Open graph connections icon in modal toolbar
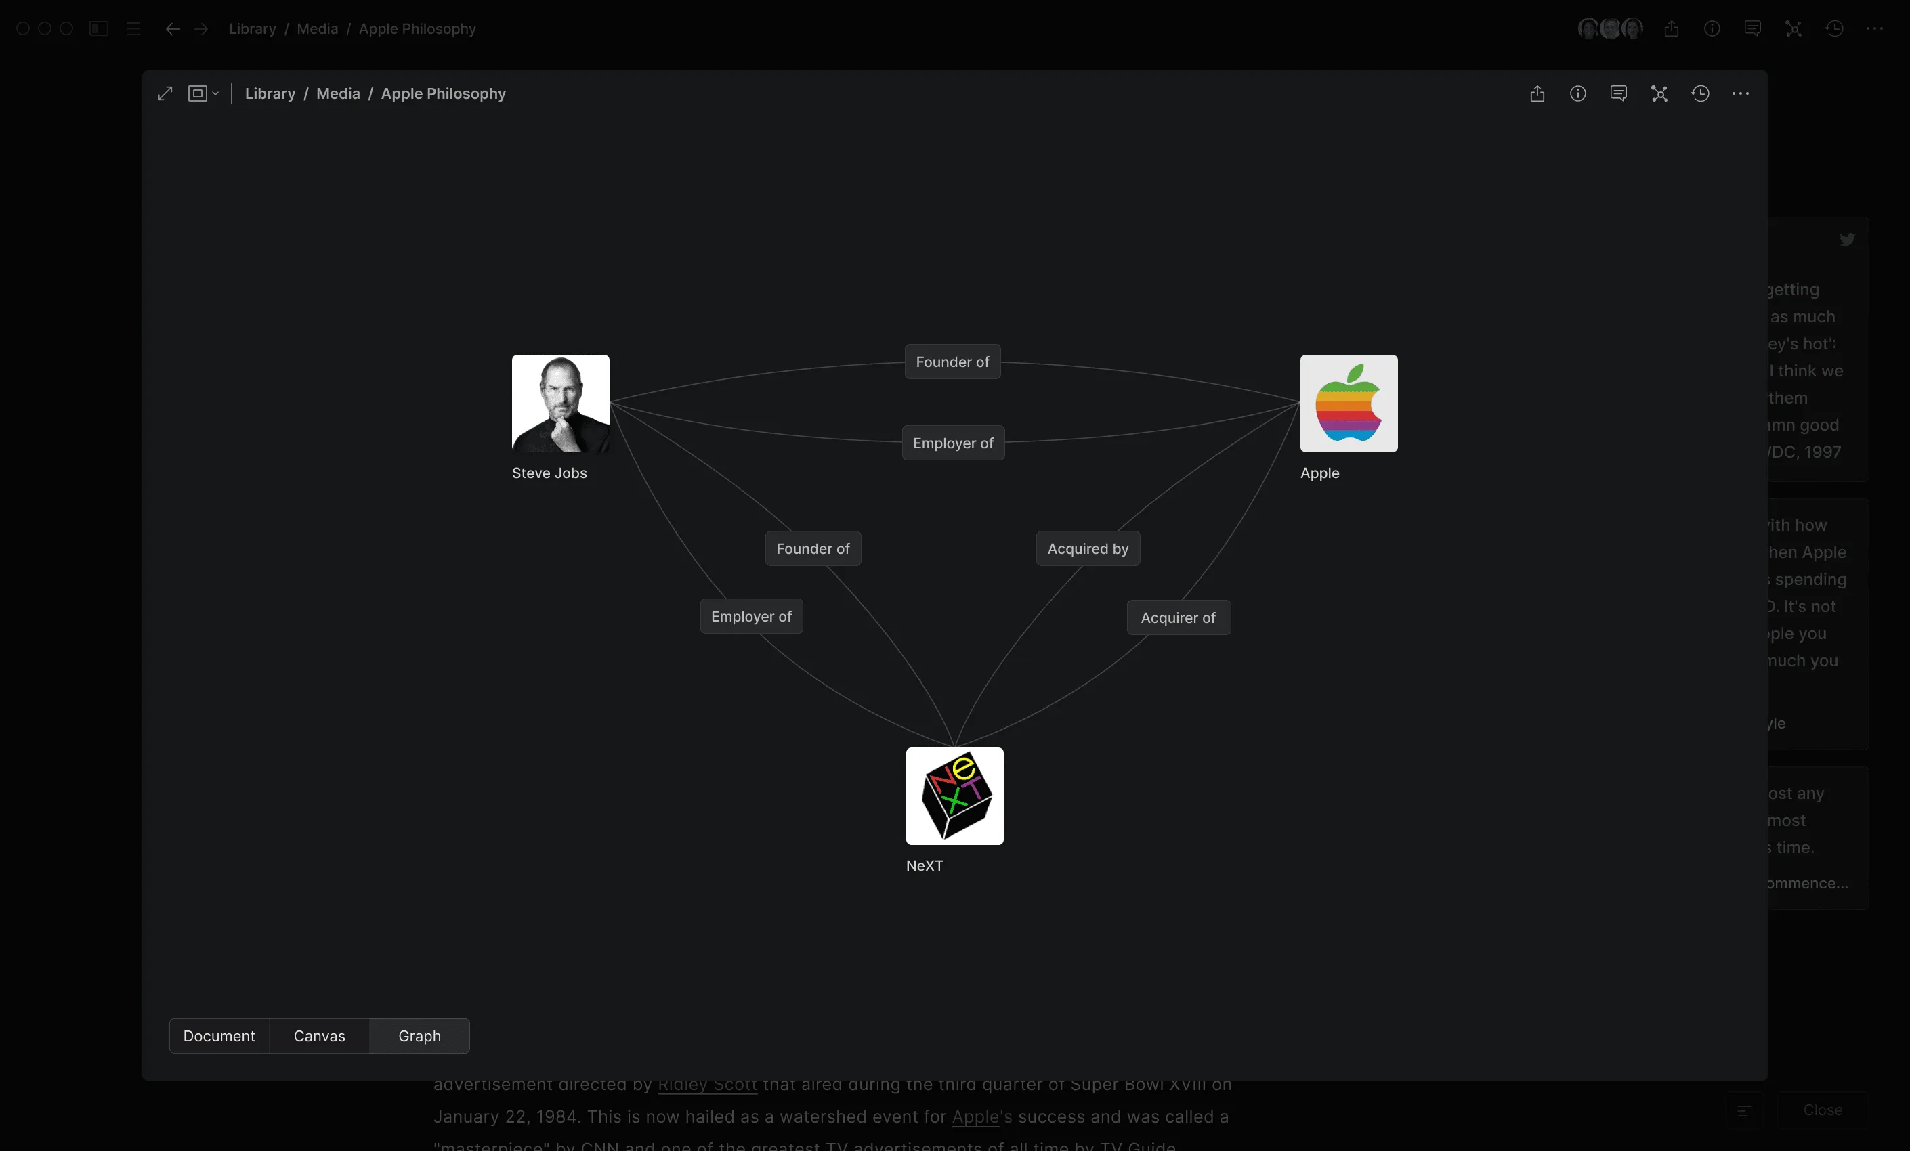The height and width of the screenshot is (1151, 1910). (1659, 94)
